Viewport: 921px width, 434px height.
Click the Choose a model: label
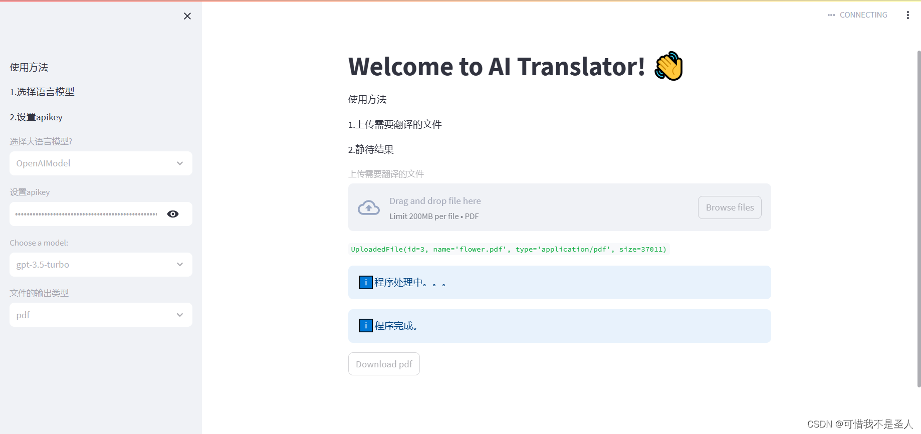click(39, 243)
